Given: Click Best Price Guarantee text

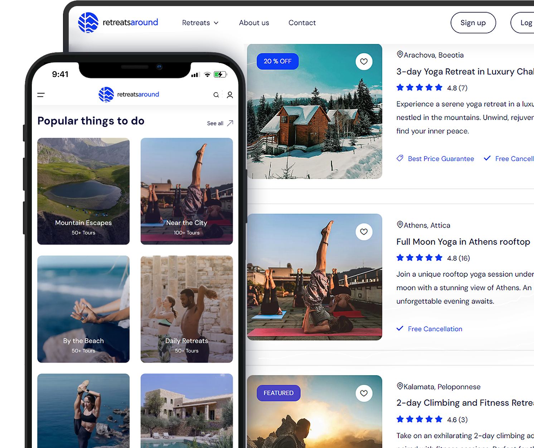Looking at the screenshot, I should pyautogui.click(x=441, y=159).
